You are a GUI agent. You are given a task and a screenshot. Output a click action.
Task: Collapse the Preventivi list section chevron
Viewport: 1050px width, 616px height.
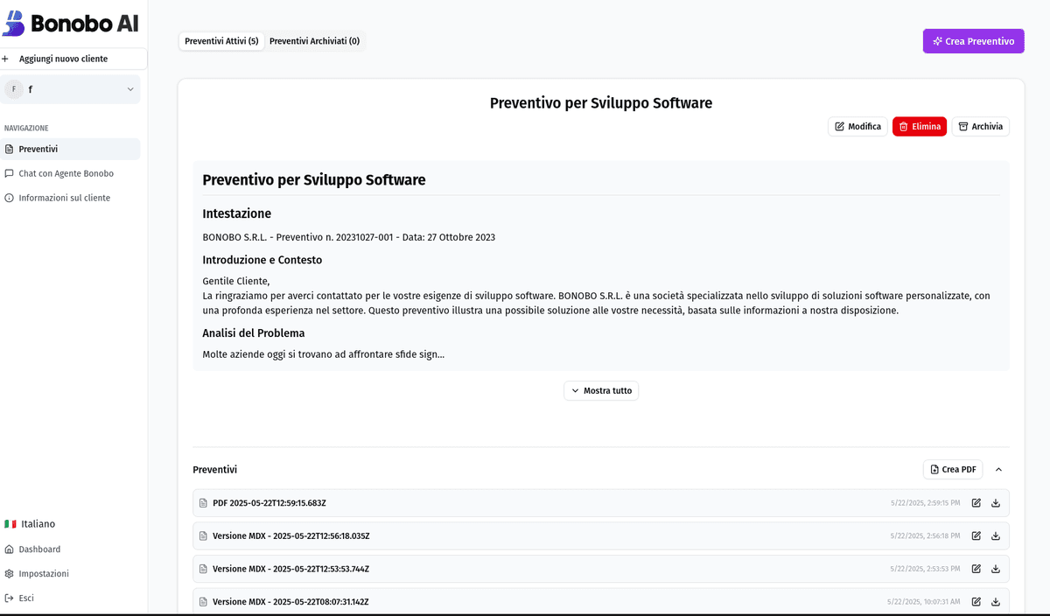tap(998, 470)
